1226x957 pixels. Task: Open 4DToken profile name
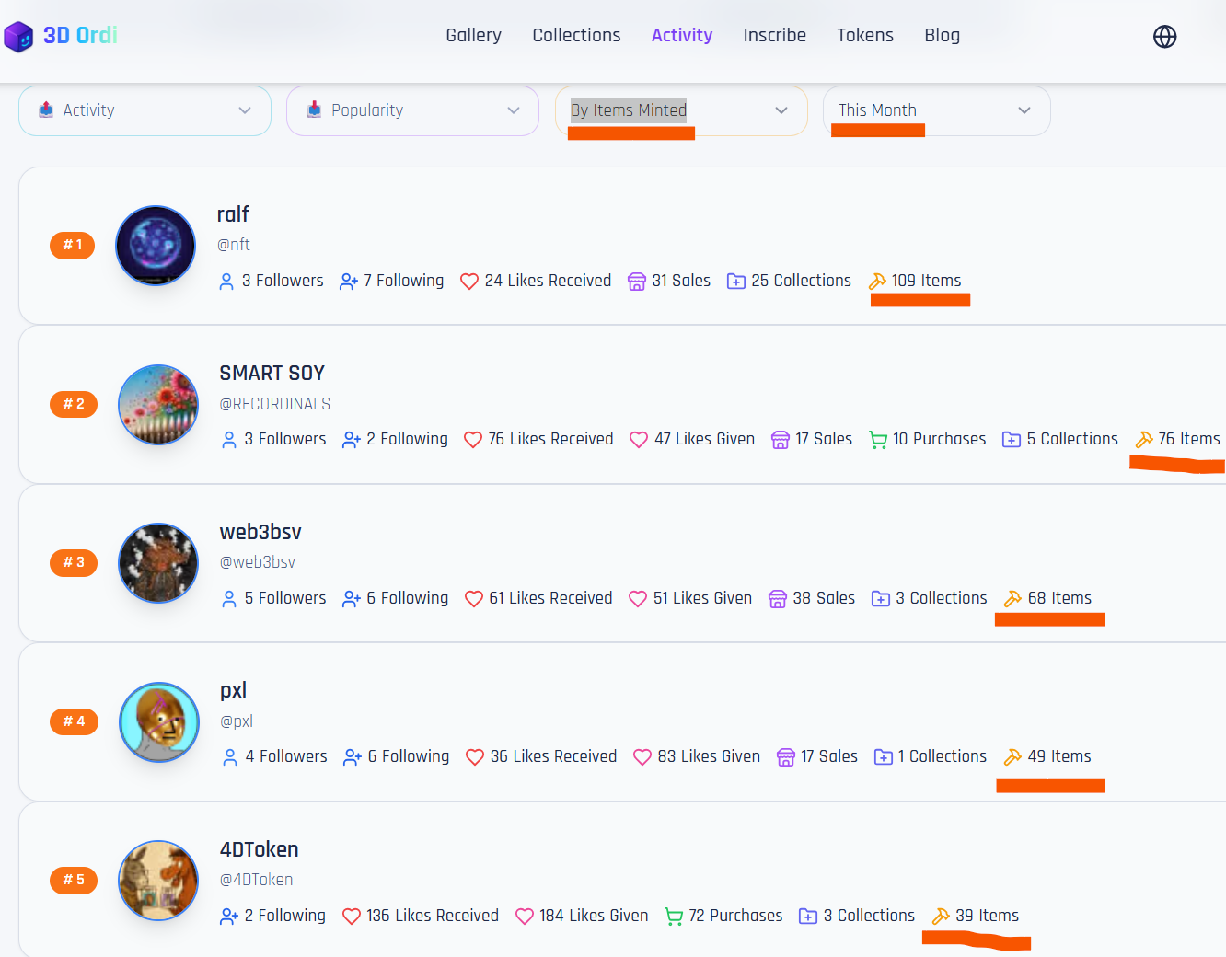[x=259, y=849]
